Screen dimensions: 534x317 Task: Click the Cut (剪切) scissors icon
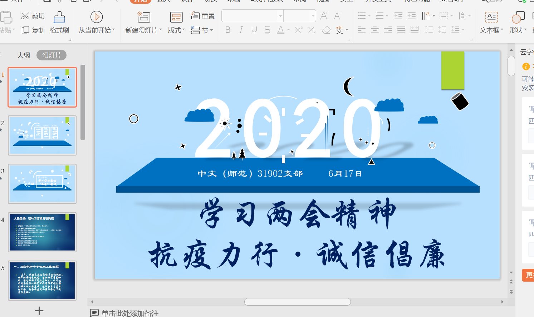[x=25, y=16]
